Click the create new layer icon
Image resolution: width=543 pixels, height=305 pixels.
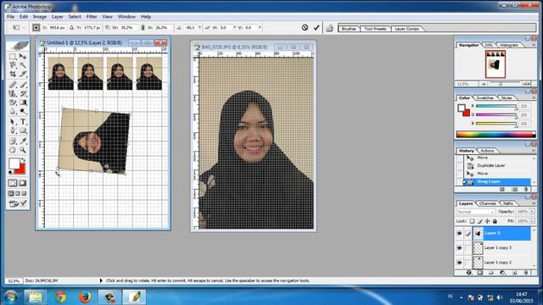click(x=514, y=273)
